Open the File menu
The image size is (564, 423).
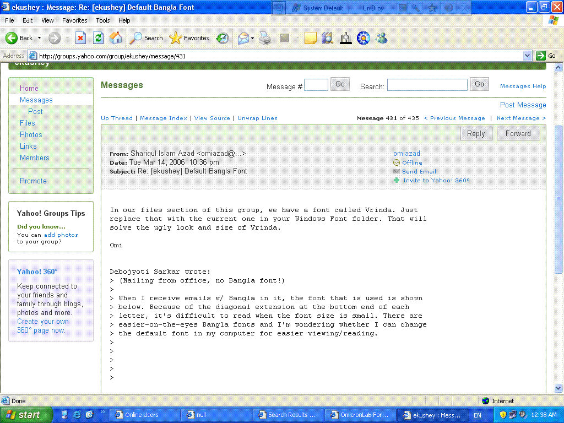(10, 20)
